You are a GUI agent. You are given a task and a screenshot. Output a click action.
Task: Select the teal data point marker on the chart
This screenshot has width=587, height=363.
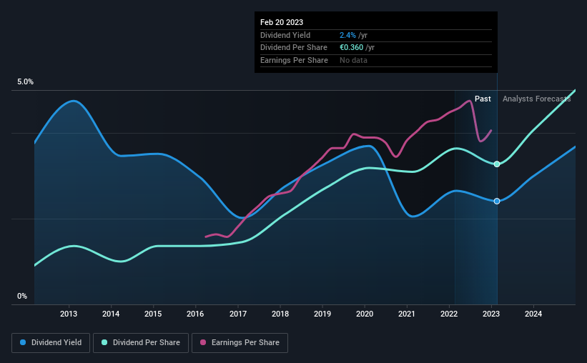(x=497, y=164)
